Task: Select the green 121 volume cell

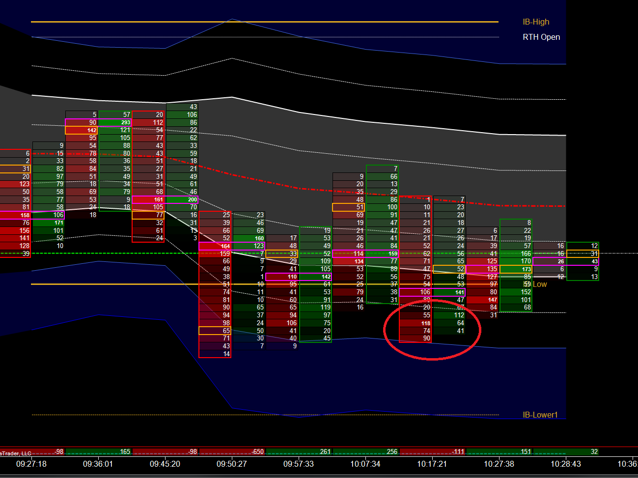Action: click(115, 130)
